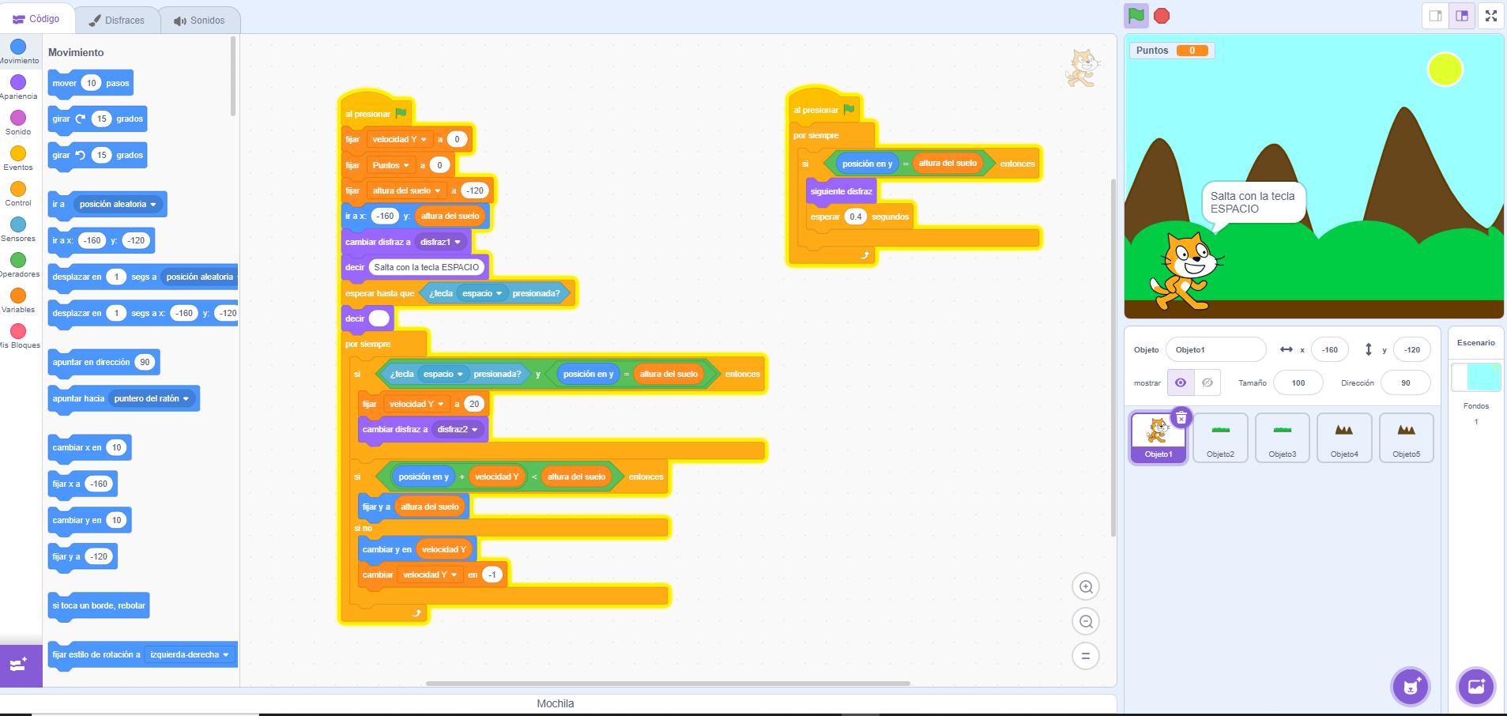Open the Puntos variable dropdown in fijar block
The width and height of the screenshot is (1507, 716).
click(x=391, y=165)
